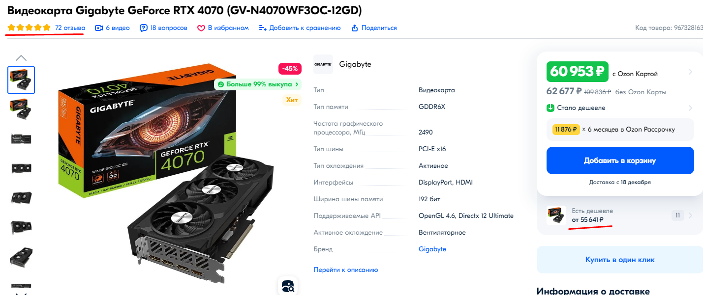
Task: Click the Добавить к сравнению compare icon
Action: click(x=263, y=28)
